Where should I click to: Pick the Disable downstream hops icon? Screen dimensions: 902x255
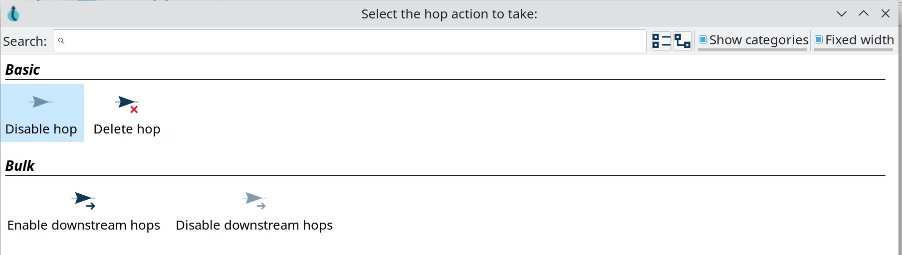[254, 200]
